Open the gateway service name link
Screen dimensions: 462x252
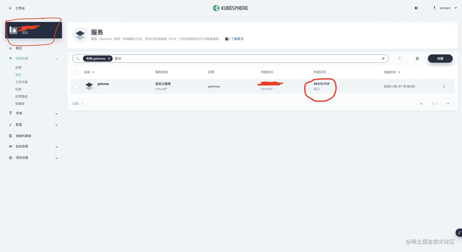103,84
